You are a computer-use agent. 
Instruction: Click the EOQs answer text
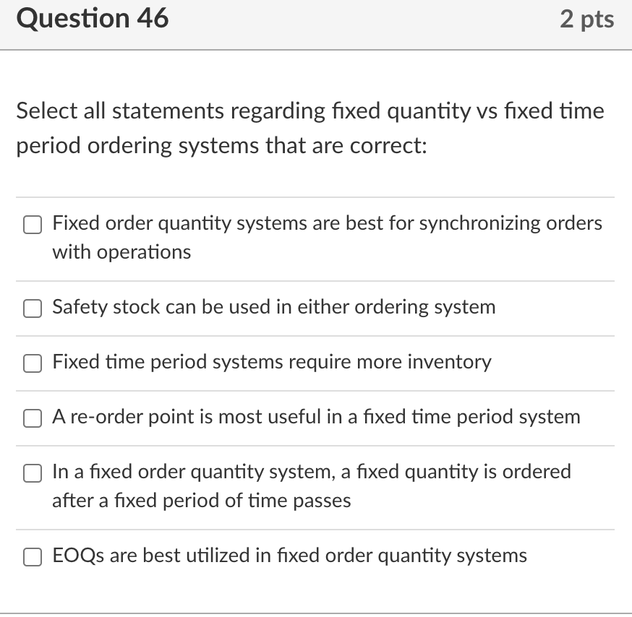pos(288,556)
